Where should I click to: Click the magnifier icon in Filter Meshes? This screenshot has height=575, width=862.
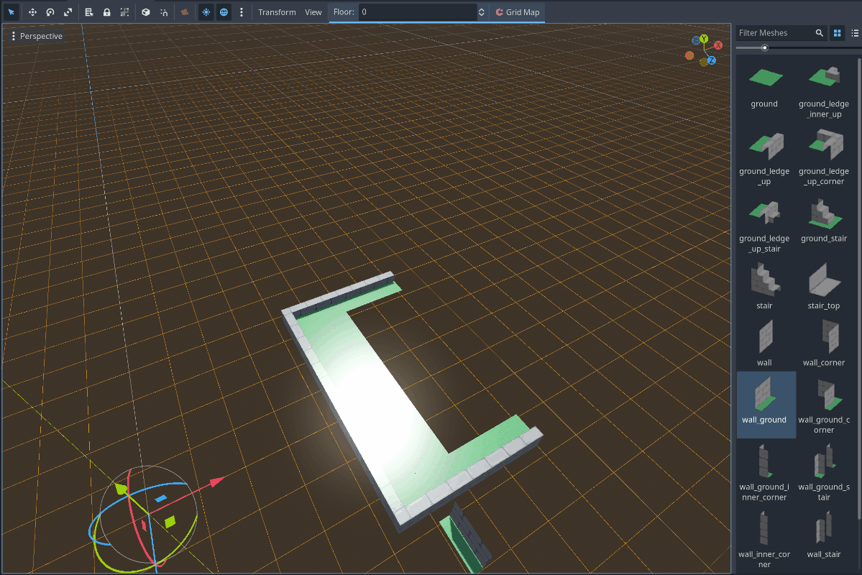coord(819,33)
